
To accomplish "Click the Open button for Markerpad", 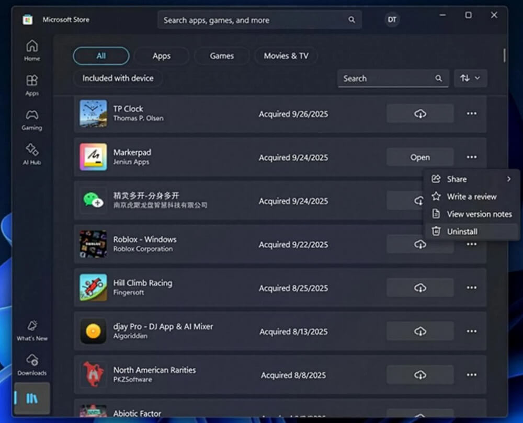I will [420, 157].
